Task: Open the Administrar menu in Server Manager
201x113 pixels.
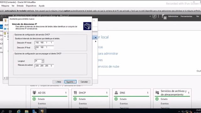Action: (x=173, y=16)
